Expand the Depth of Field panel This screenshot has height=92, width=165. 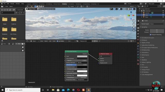(146, 43)
